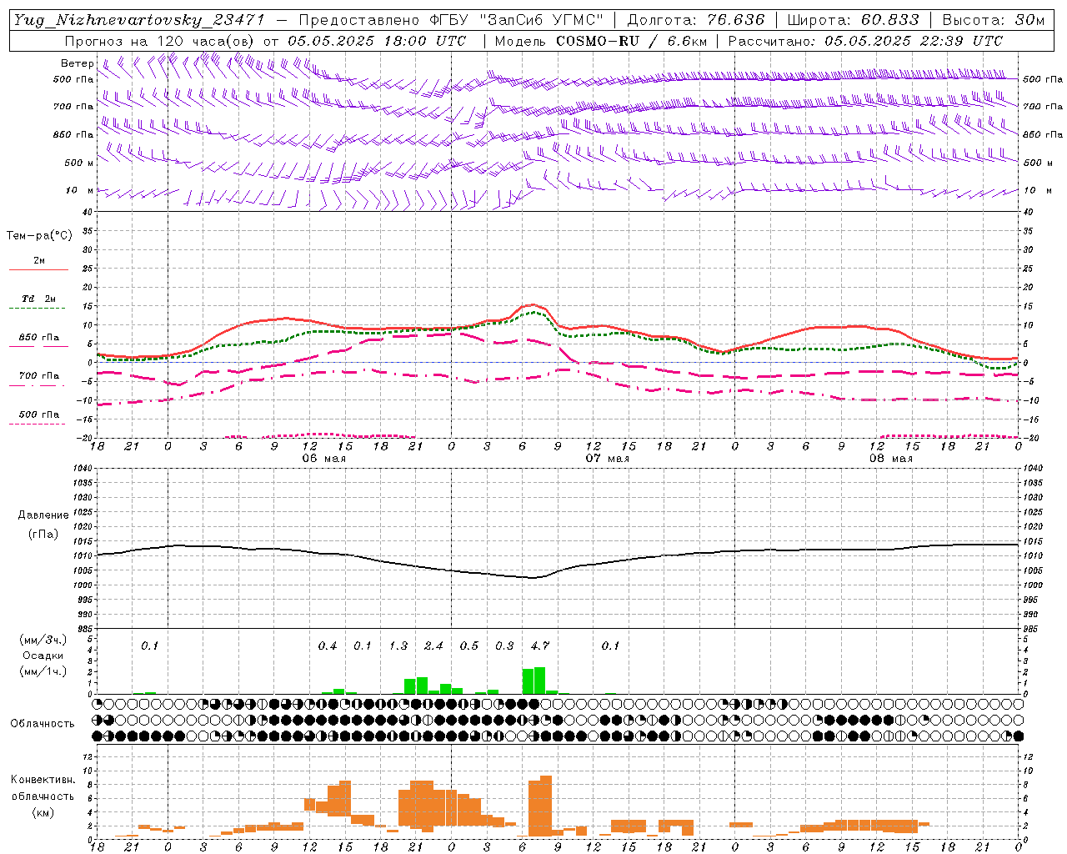
Task: Click the 08 мая date label
Action: (890, 459)
